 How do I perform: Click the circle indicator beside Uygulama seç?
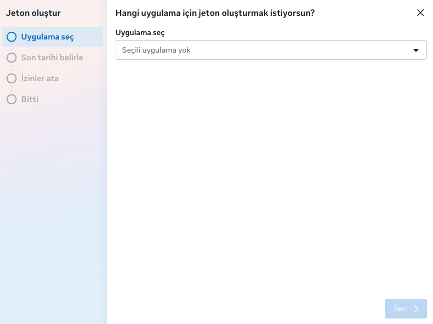12,37
